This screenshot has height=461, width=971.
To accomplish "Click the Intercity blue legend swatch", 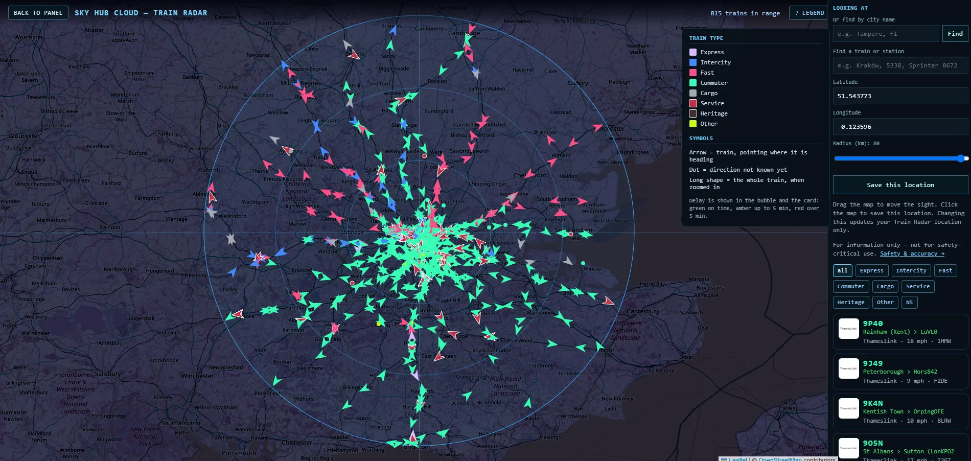I will click(693, 62).
